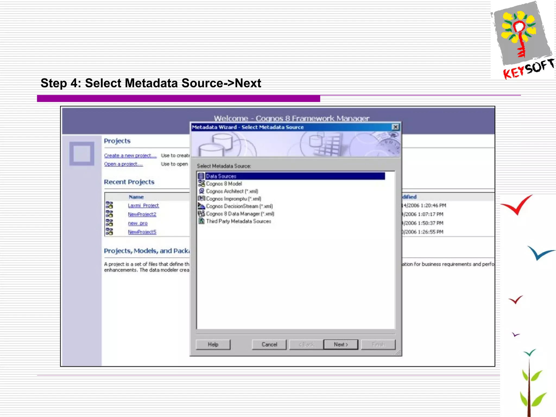Click the 1:26:55 PM modified date
This screenshot has width=556, height=417.
click(x=423, y=232)
